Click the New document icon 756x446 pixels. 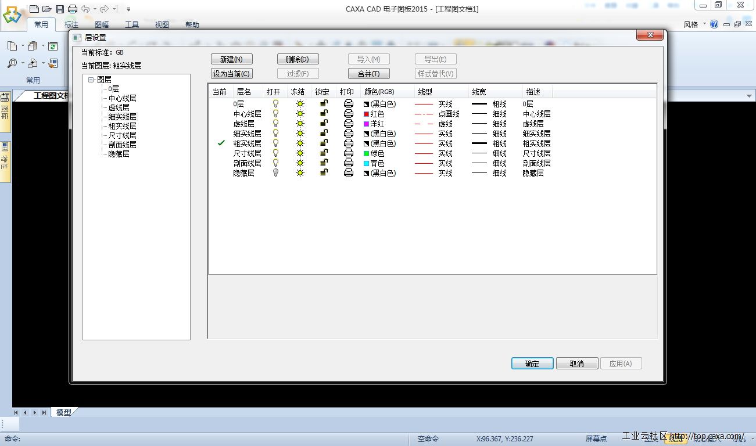point(34,9)
